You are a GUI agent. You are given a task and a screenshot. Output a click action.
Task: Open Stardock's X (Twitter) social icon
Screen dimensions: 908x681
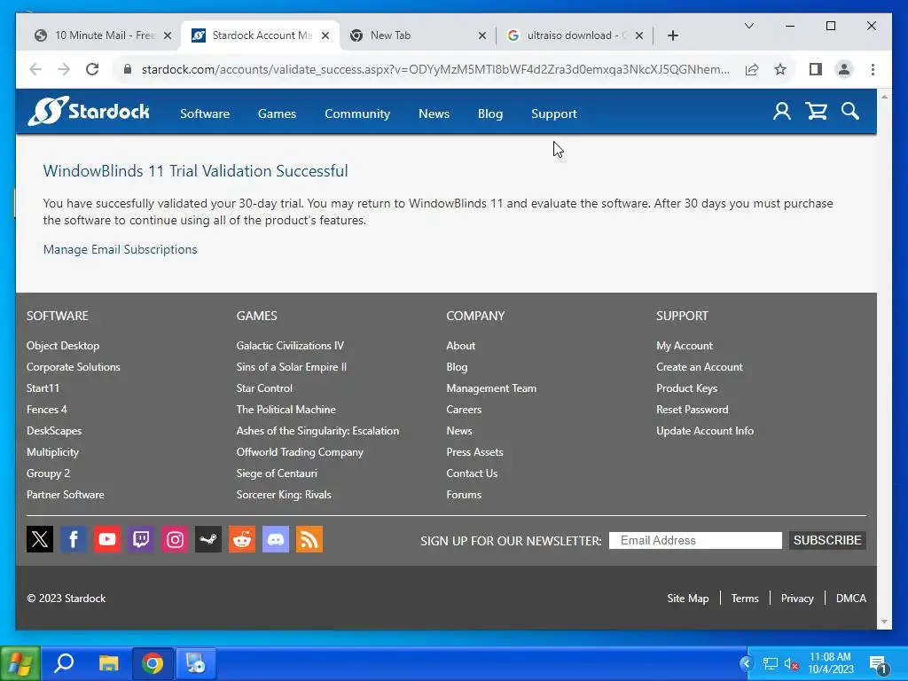[40, 539]
